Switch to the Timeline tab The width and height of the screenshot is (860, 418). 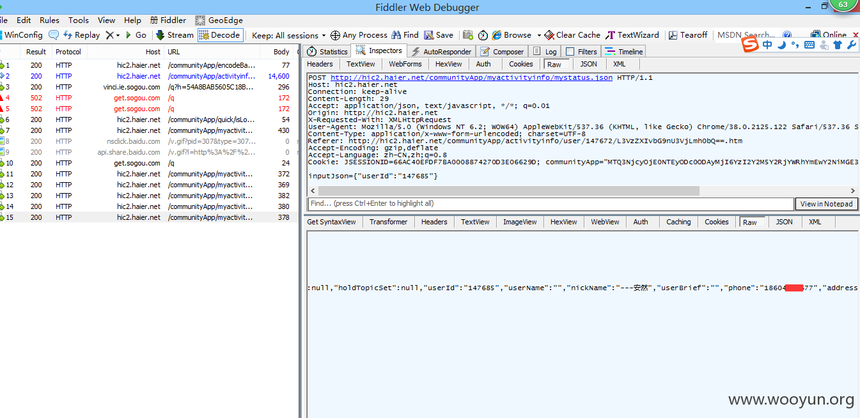pos(624,52)
